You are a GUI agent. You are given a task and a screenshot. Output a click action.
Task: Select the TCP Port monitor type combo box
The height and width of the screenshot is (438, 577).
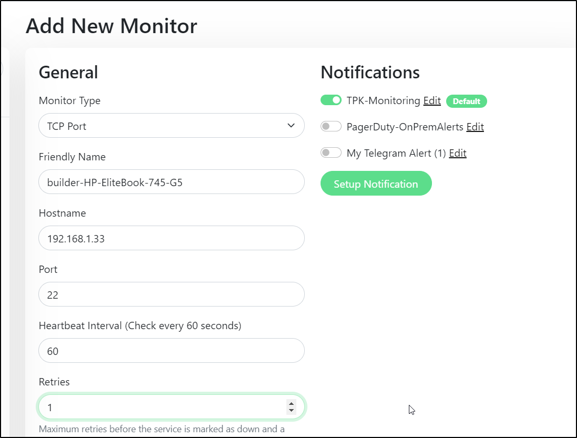[171, 126]
